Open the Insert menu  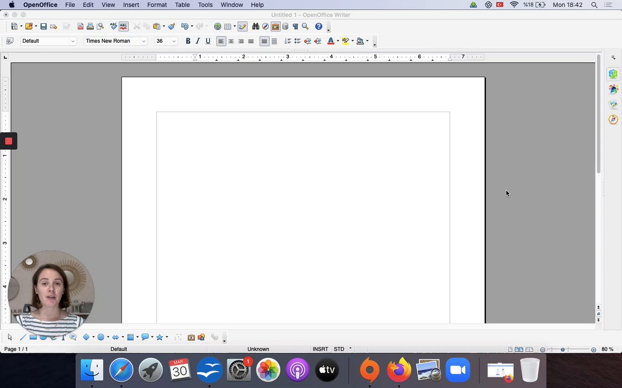pos(131,5)
